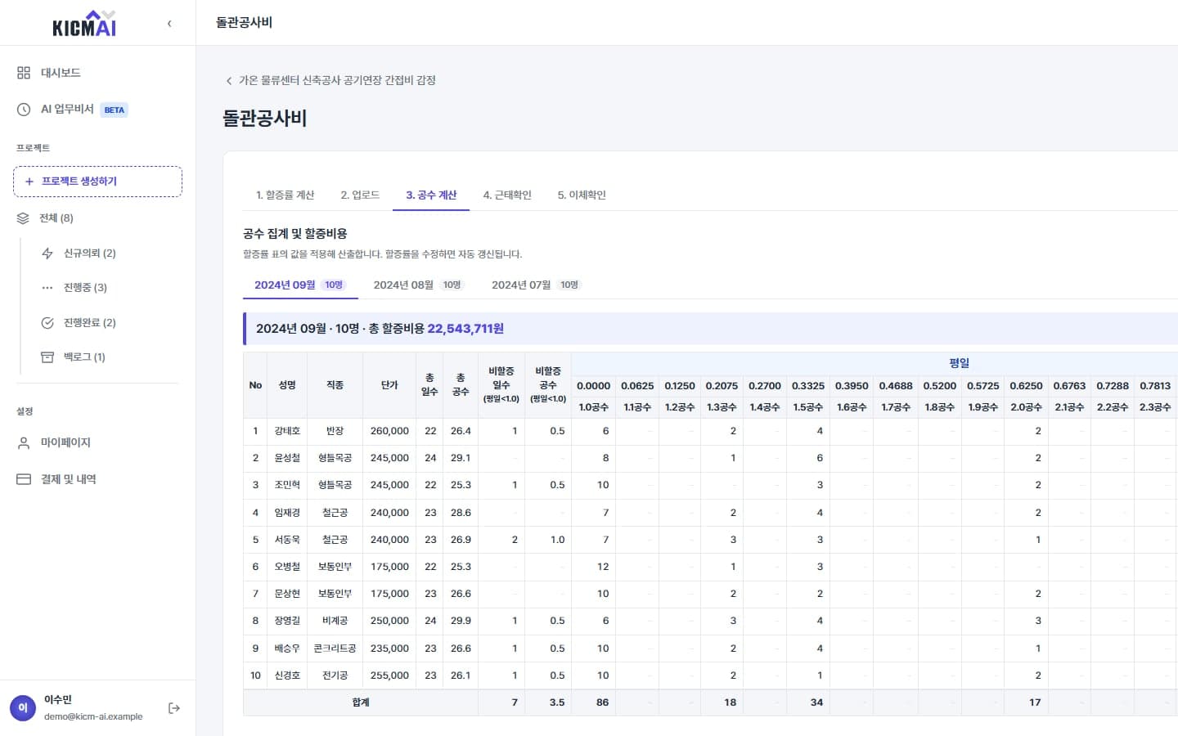This screenshot has width=1178, height=736.
Task: Click the plus icon in 프로젝트 생성하기
Action: point(29,182)
